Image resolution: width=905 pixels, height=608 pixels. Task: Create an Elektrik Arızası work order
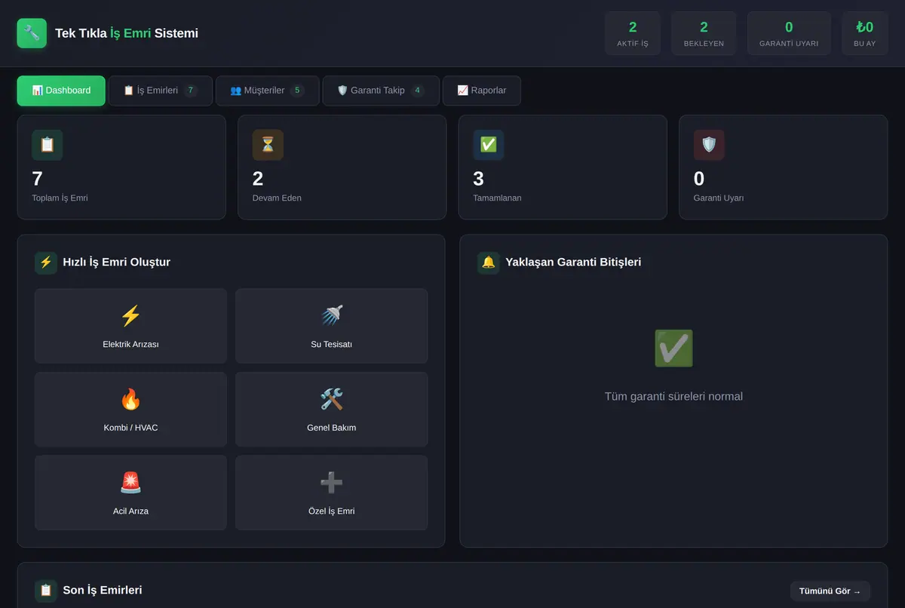[x=130, y=326]
